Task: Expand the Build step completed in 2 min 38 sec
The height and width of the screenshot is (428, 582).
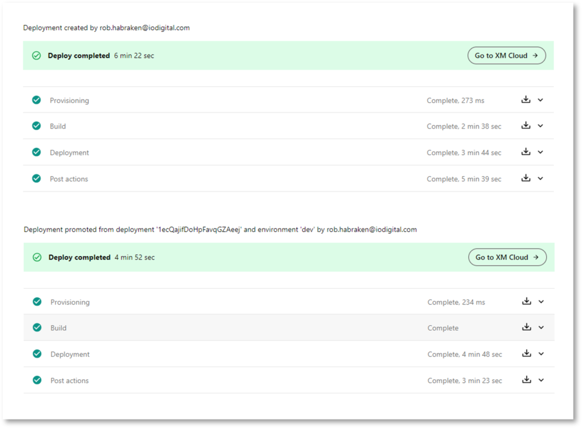Action: coord(541,126)
